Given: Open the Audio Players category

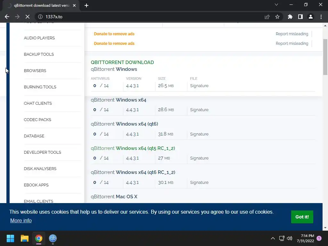Looking at the screenshot, I should [39, 38].
